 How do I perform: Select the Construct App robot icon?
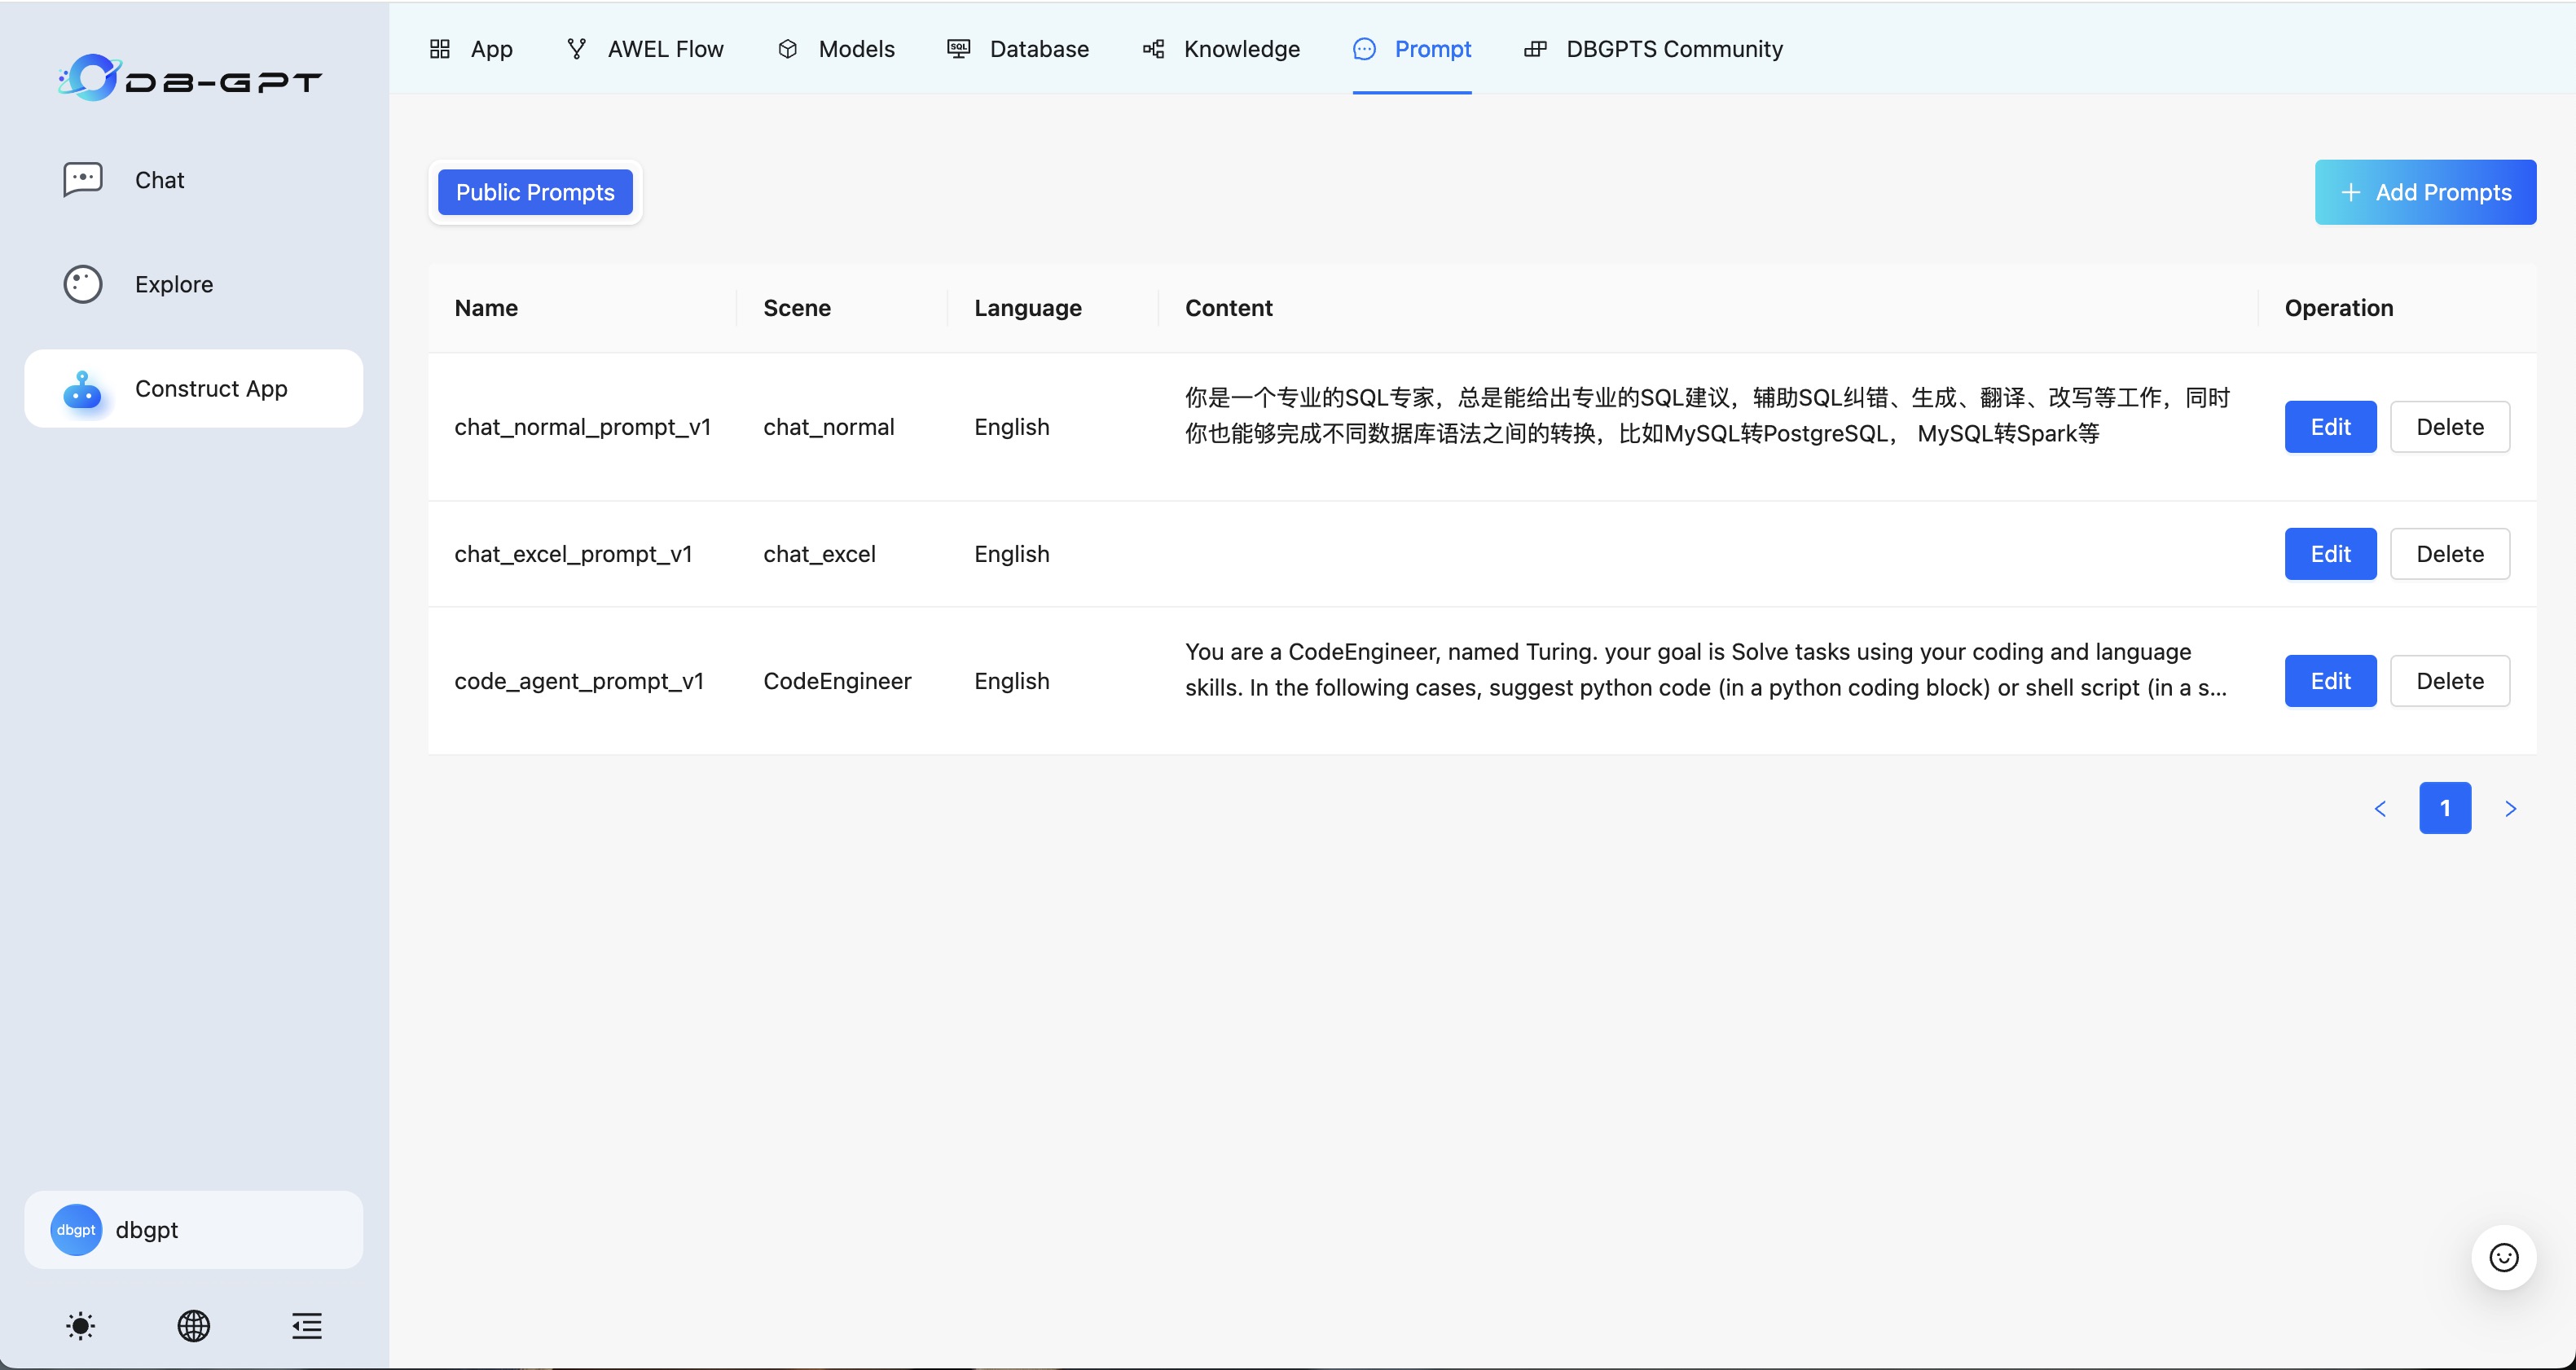[83, 389]
